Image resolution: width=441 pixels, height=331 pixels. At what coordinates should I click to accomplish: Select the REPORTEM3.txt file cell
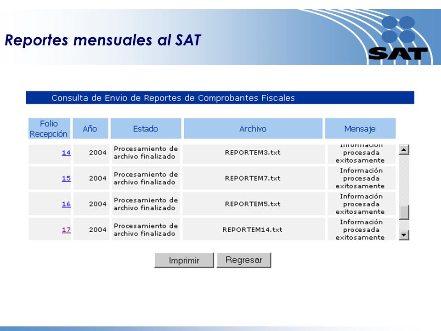click(x=254, y=154)
